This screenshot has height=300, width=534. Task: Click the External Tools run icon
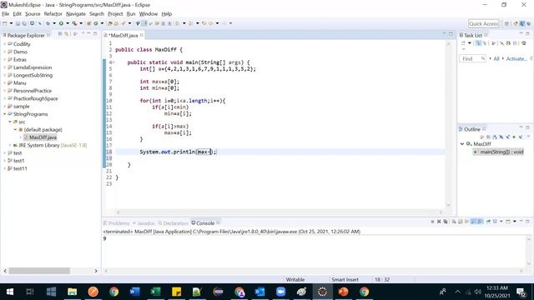(x=74, y=23)
